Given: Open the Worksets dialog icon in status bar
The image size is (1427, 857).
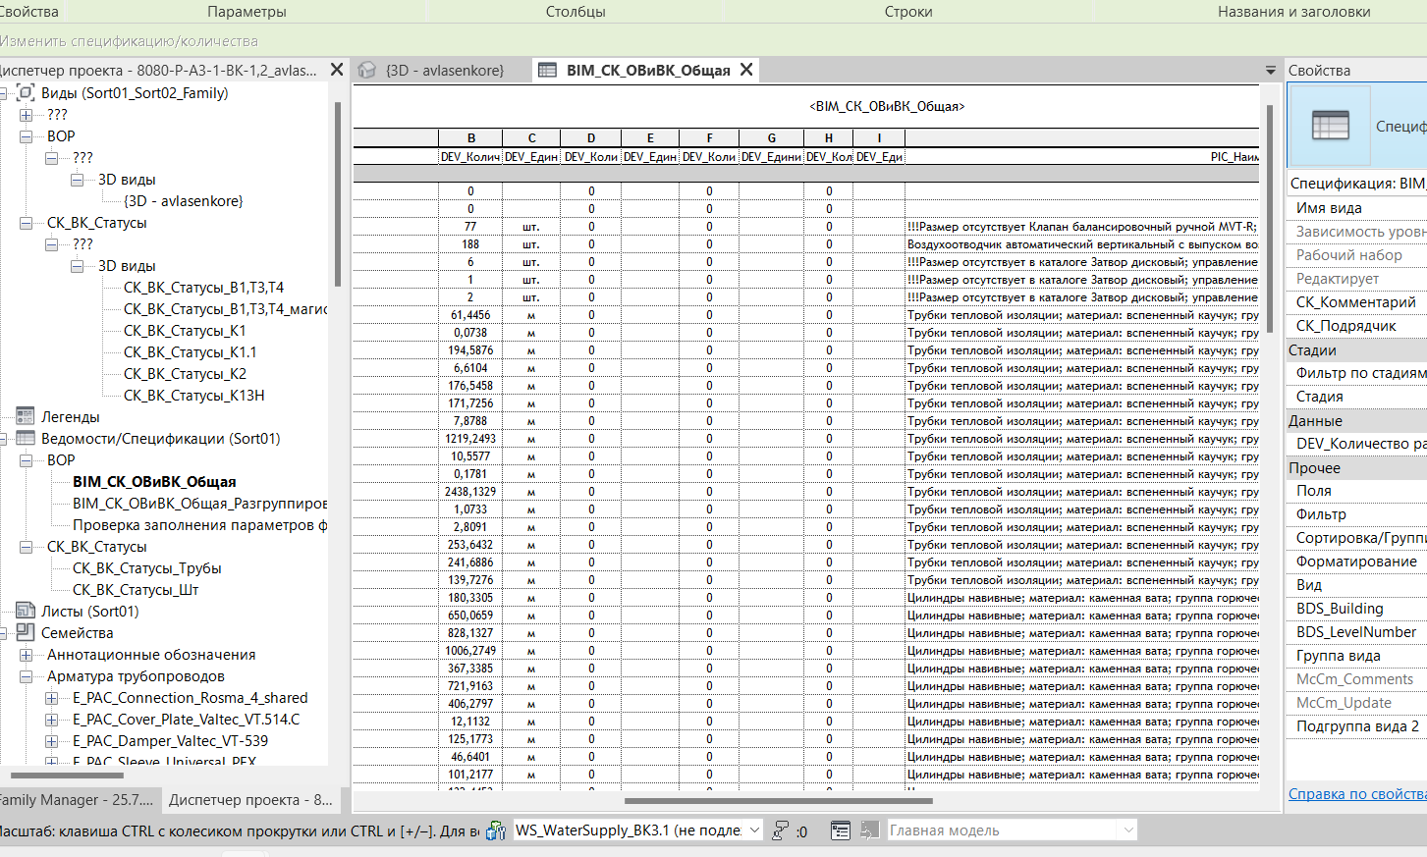Looking at the screenshot, I should click(x=496, y=830).
